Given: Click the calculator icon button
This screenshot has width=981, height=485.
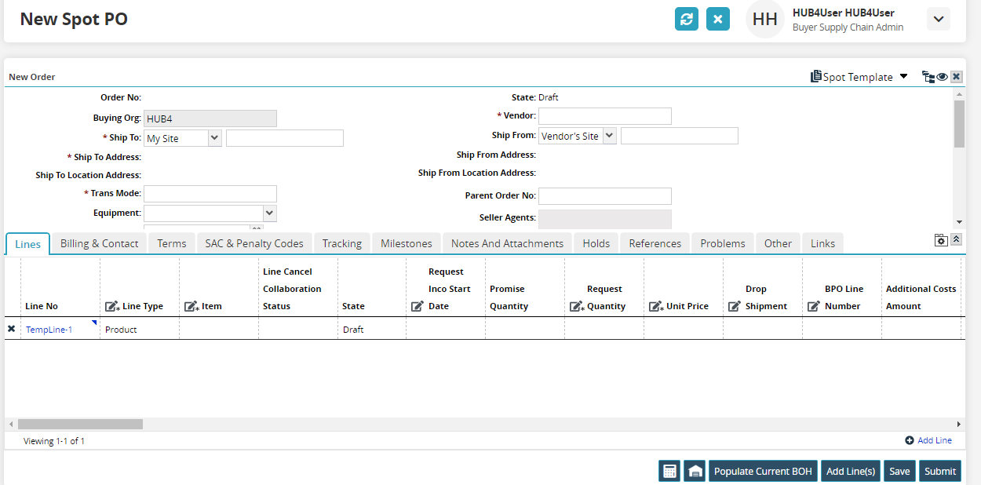Looking at the screenshot, I should coord(669,471).
